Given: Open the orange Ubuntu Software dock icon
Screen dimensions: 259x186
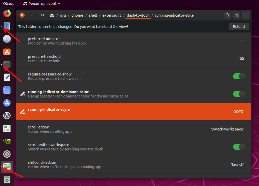Looking at the screenshot, I should [x=7, y=52].
